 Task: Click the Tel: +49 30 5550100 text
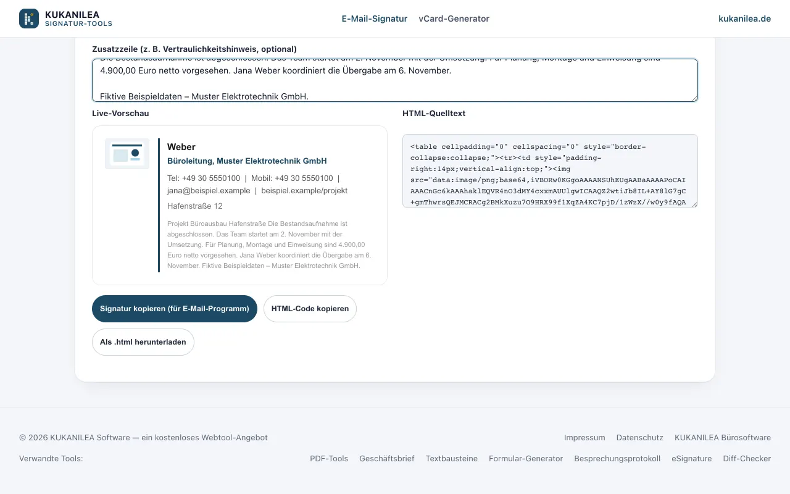coord(204,178)
